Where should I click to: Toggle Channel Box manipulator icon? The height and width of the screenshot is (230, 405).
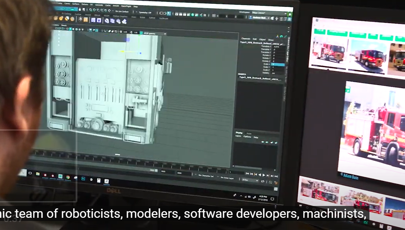click(x=277, y=36)
